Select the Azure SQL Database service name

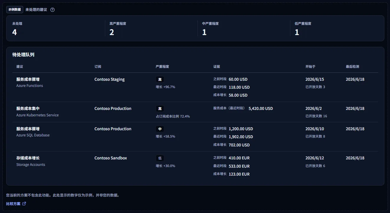tap(33, 135)
